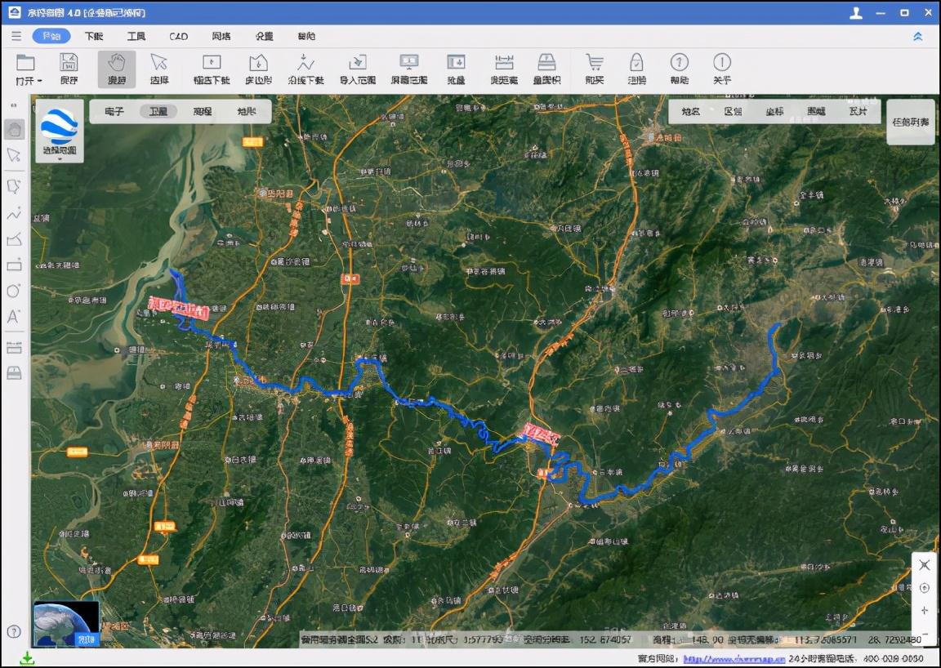This screenshot has width=941, height=668.
Task: Collapse the left sidebar with the small top icon
Action: coord(14,105)
